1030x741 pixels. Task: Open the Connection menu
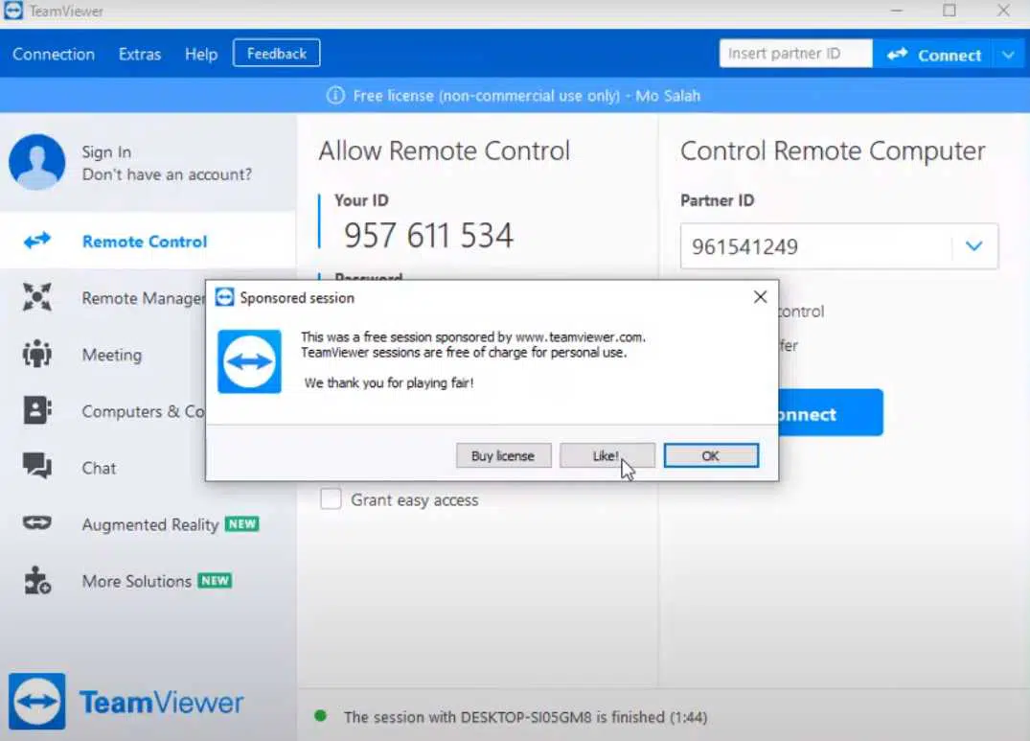[x=54, y=54]
